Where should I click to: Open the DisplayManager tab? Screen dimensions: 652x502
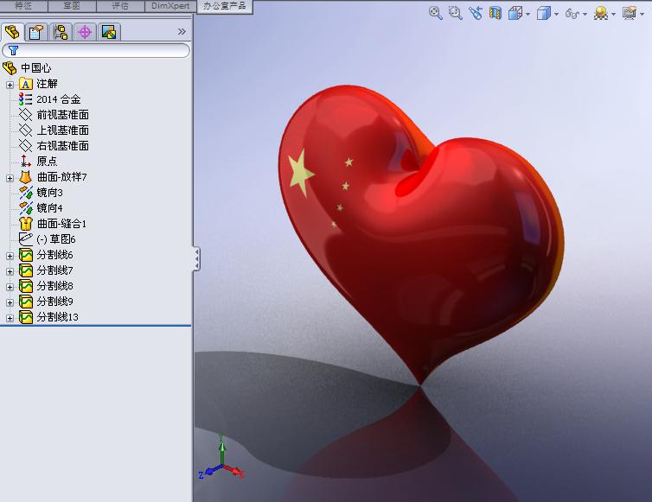109,32
